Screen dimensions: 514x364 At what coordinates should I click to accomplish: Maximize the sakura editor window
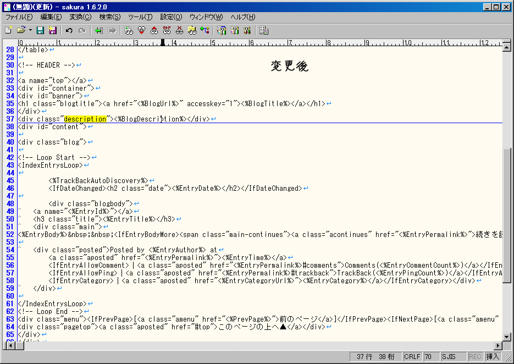496,7
